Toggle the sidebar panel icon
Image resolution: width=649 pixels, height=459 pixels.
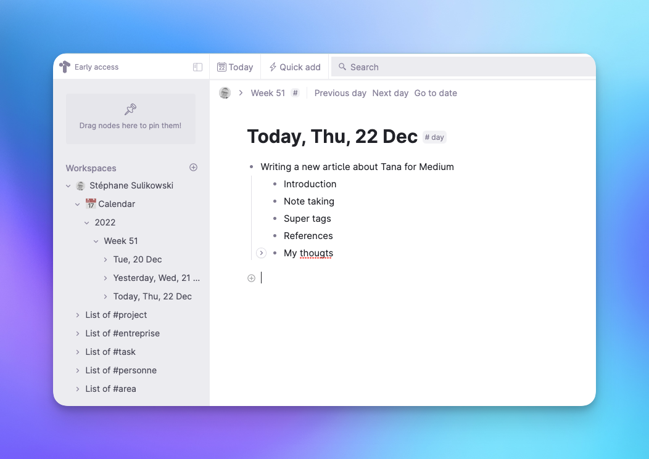(x=197, y=67)
